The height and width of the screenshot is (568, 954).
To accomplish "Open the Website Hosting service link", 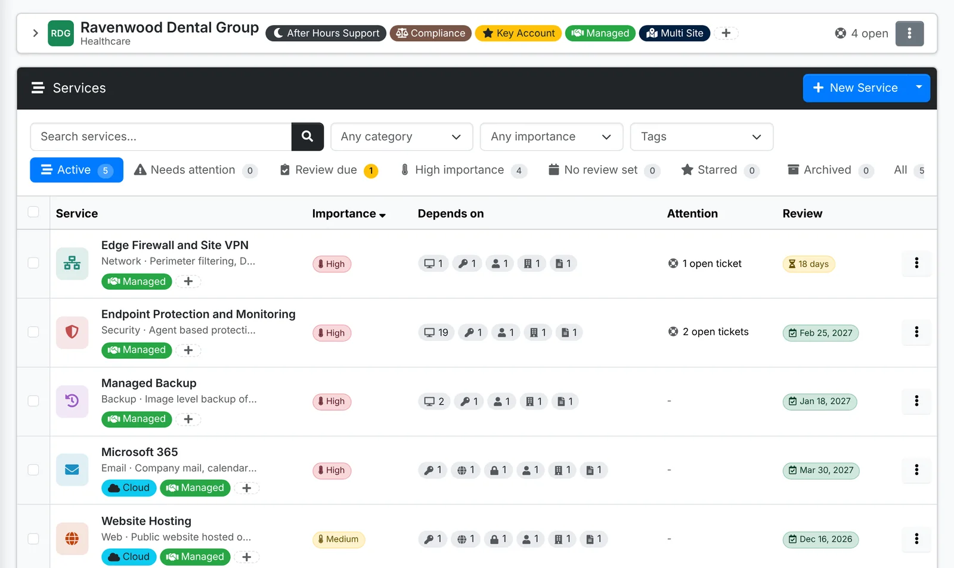I will (x=146, y=521).
